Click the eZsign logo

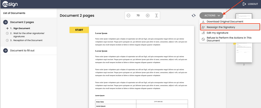coord(10,4)
